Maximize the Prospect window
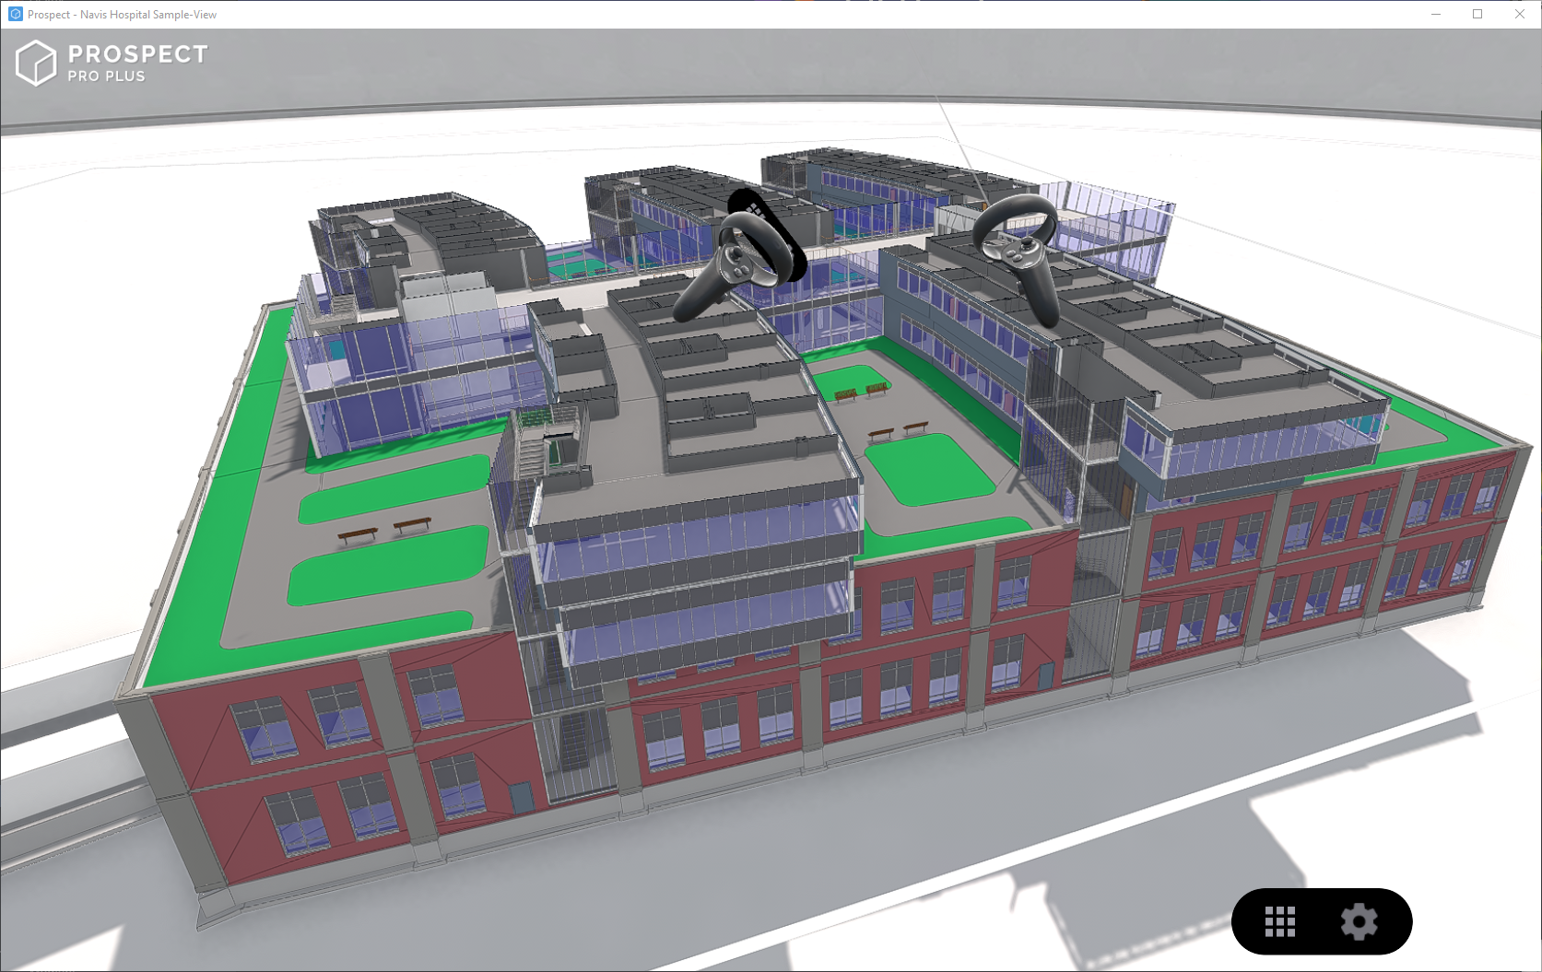The image size is (1542, 972). pos(1477,14)
